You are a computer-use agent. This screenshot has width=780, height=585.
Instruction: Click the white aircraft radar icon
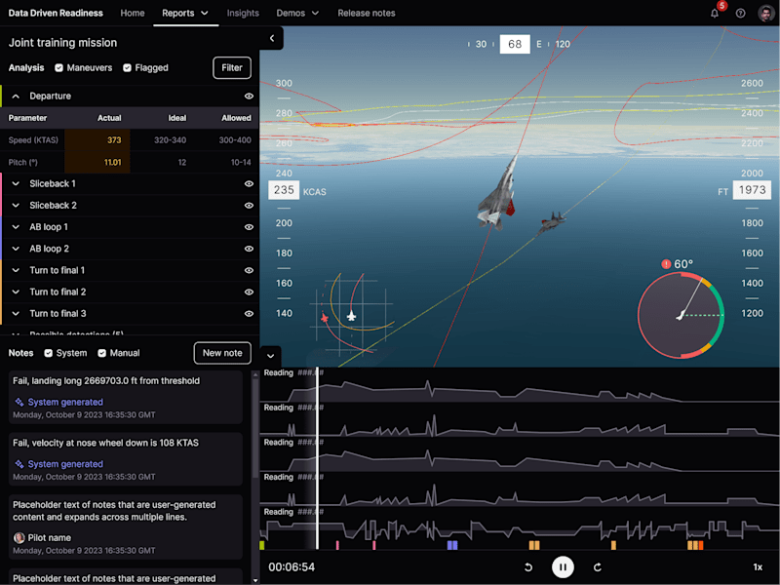[351, 315]
